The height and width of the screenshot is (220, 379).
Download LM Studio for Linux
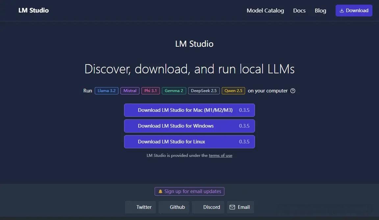click(x=189, y=142)
